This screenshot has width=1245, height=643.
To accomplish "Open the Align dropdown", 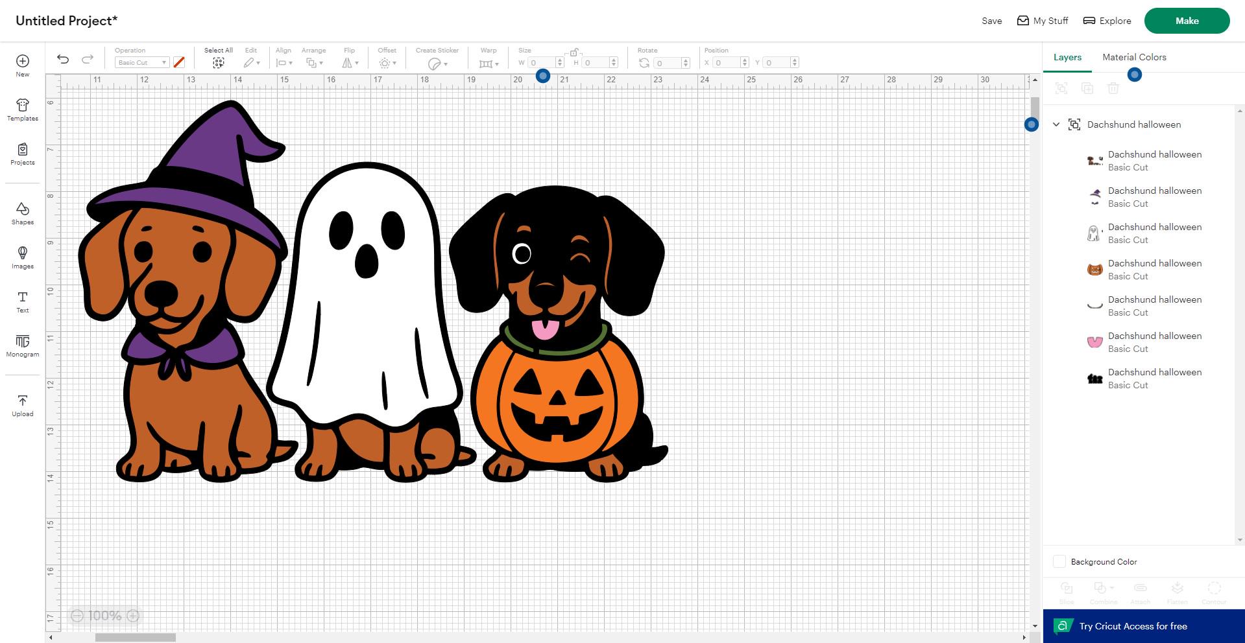I will [x=284, y=63].
